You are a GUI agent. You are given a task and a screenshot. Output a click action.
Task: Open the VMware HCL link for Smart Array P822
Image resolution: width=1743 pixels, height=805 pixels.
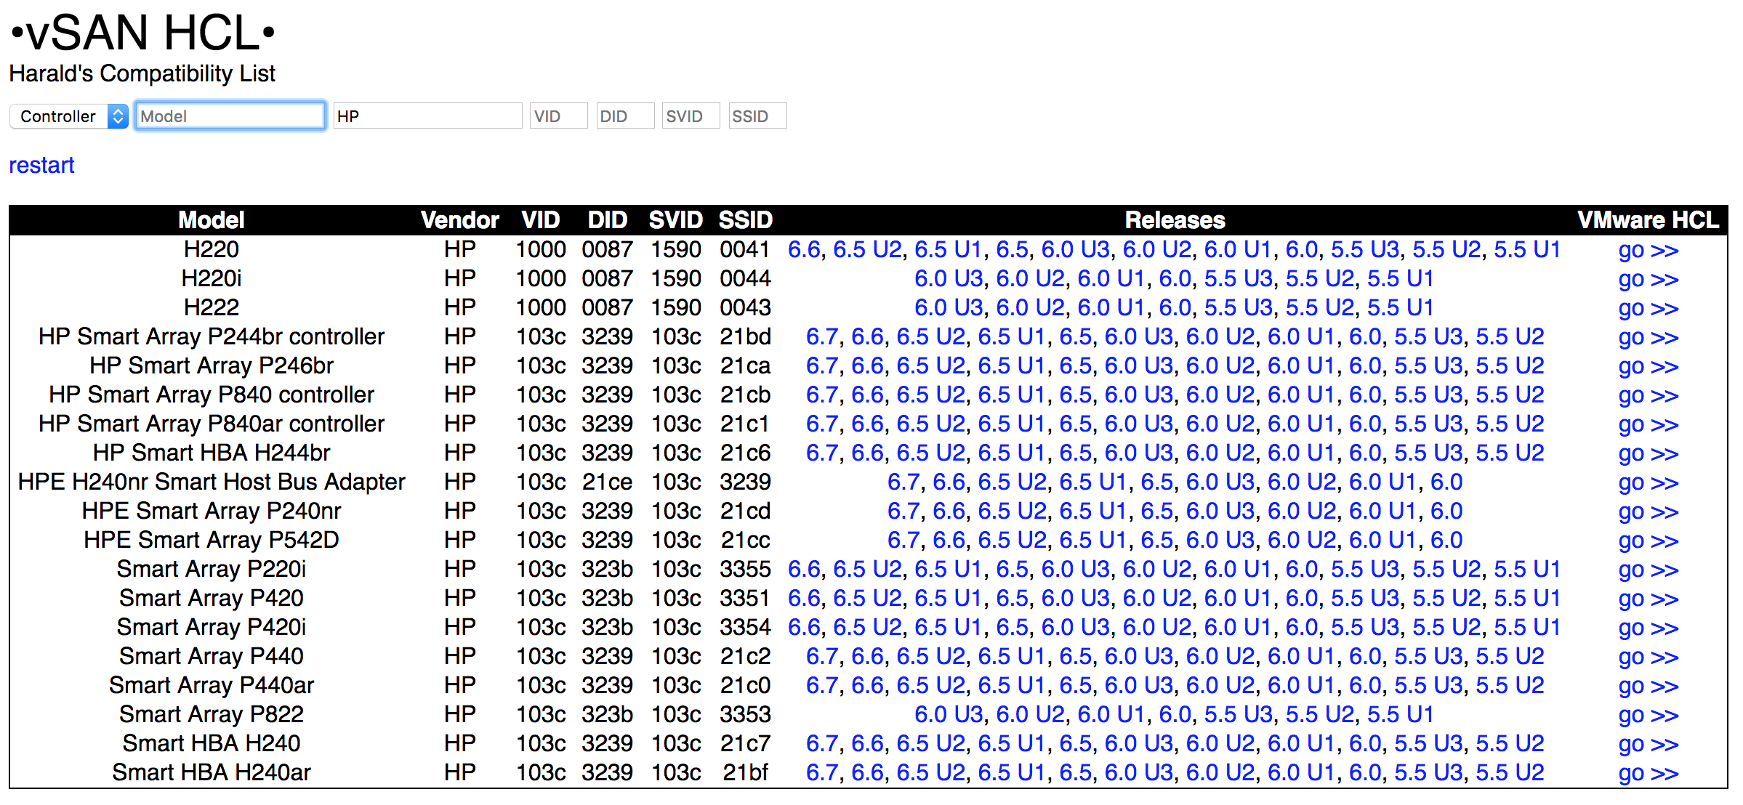pos(1648,715)
